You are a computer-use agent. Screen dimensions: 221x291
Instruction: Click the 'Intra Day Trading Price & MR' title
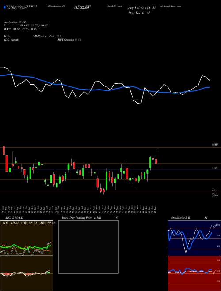tap(81, 218)
